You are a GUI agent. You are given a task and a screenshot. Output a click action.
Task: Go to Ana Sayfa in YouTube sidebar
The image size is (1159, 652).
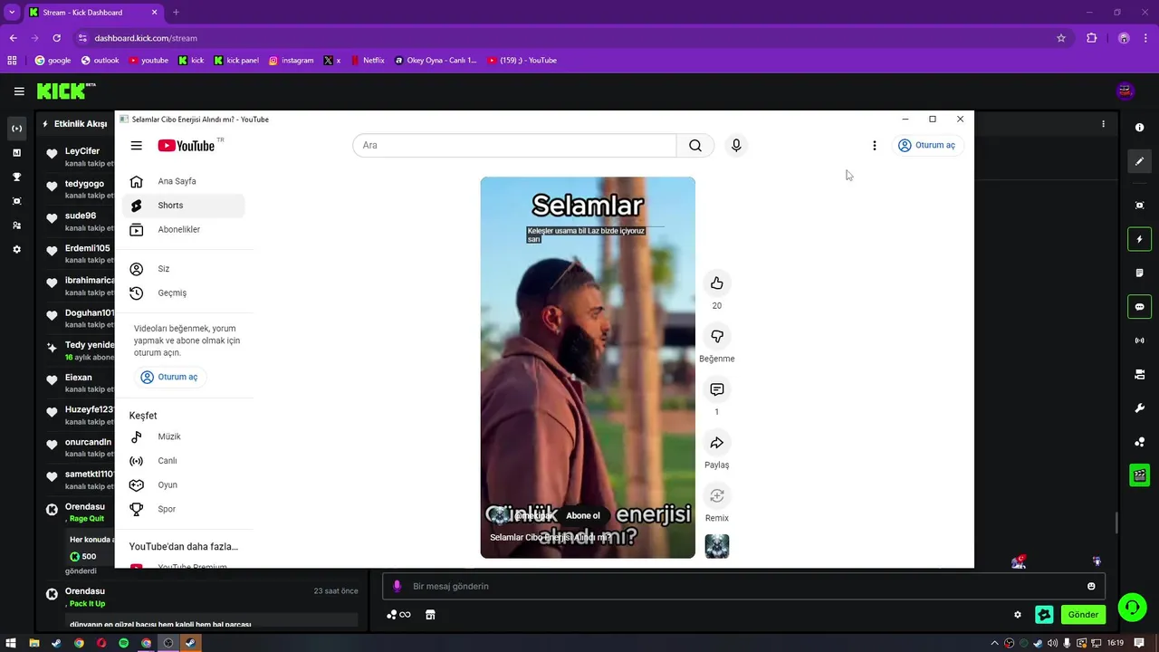tap(184, 181)
